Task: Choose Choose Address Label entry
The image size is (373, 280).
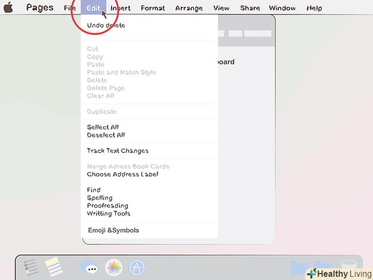Action: pos(122,174)
